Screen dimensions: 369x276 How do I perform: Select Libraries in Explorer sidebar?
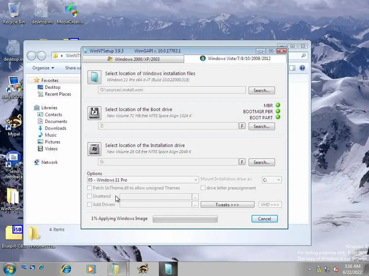click(46, 108)
